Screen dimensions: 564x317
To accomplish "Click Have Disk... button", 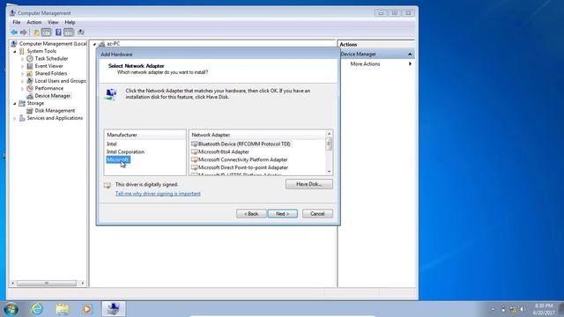I will pos(309,184).
